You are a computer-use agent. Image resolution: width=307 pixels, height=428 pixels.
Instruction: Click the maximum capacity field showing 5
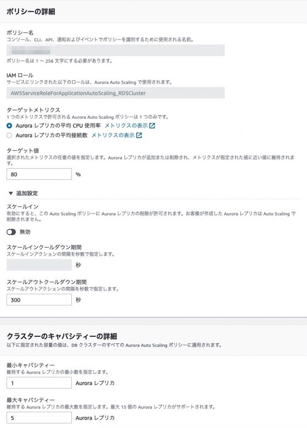[x=39, y=418]
